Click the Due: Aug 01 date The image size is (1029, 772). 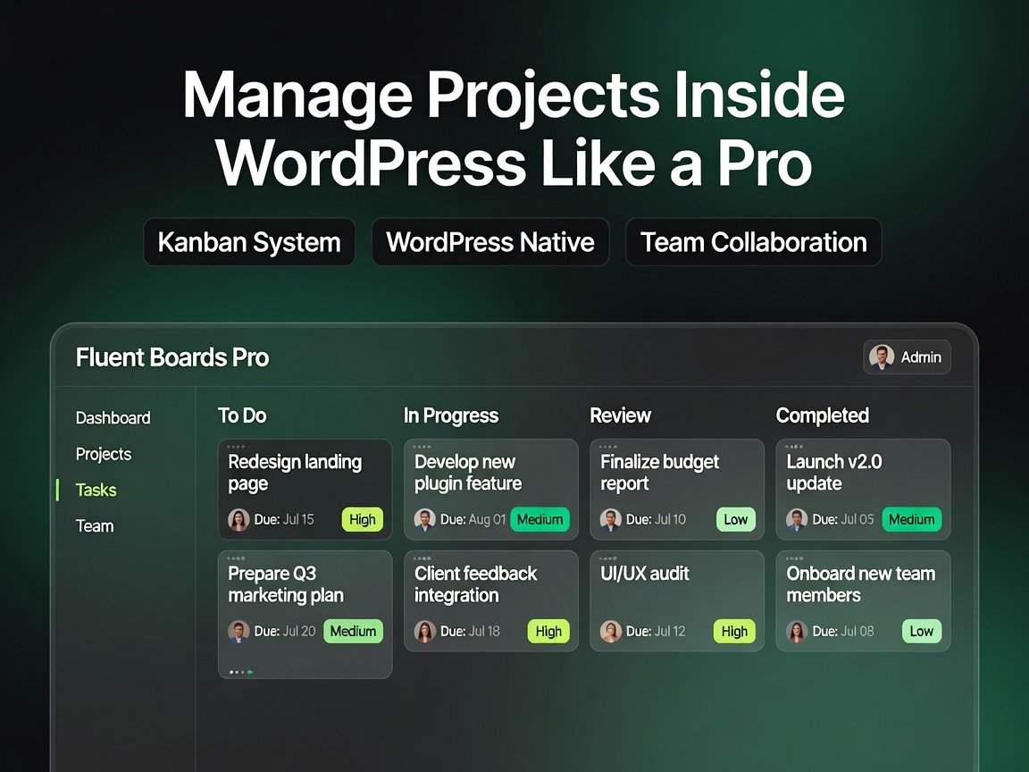[x=473, y=519]
